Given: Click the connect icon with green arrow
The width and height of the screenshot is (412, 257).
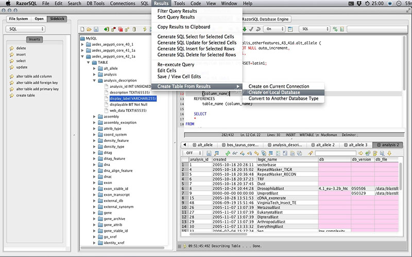Looking at the screenshot, I should (107, 29).
